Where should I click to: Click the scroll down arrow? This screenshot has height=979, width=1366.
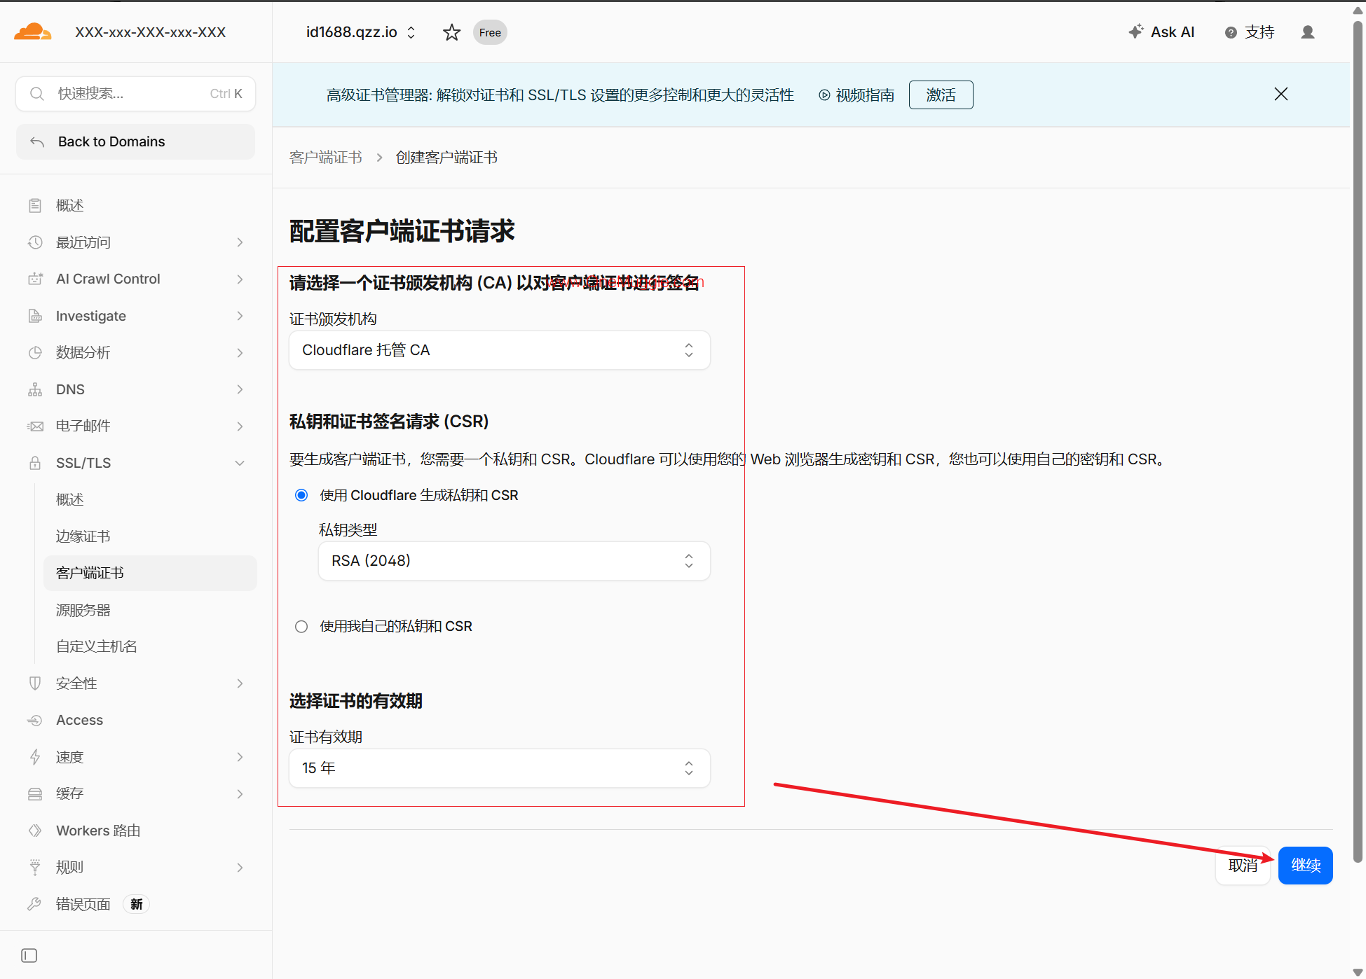coord(1358,972)
